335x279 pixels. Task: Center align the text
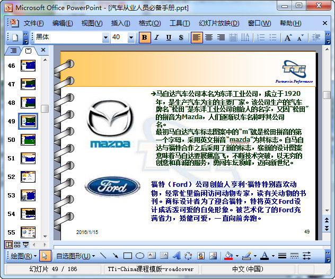[x=209, y=38]
